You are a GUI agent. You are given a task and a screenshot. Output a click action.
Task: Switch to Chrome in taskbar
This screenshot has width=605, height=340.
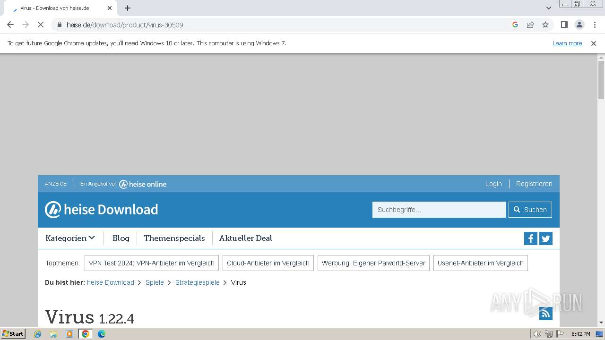tap(86, 334)
